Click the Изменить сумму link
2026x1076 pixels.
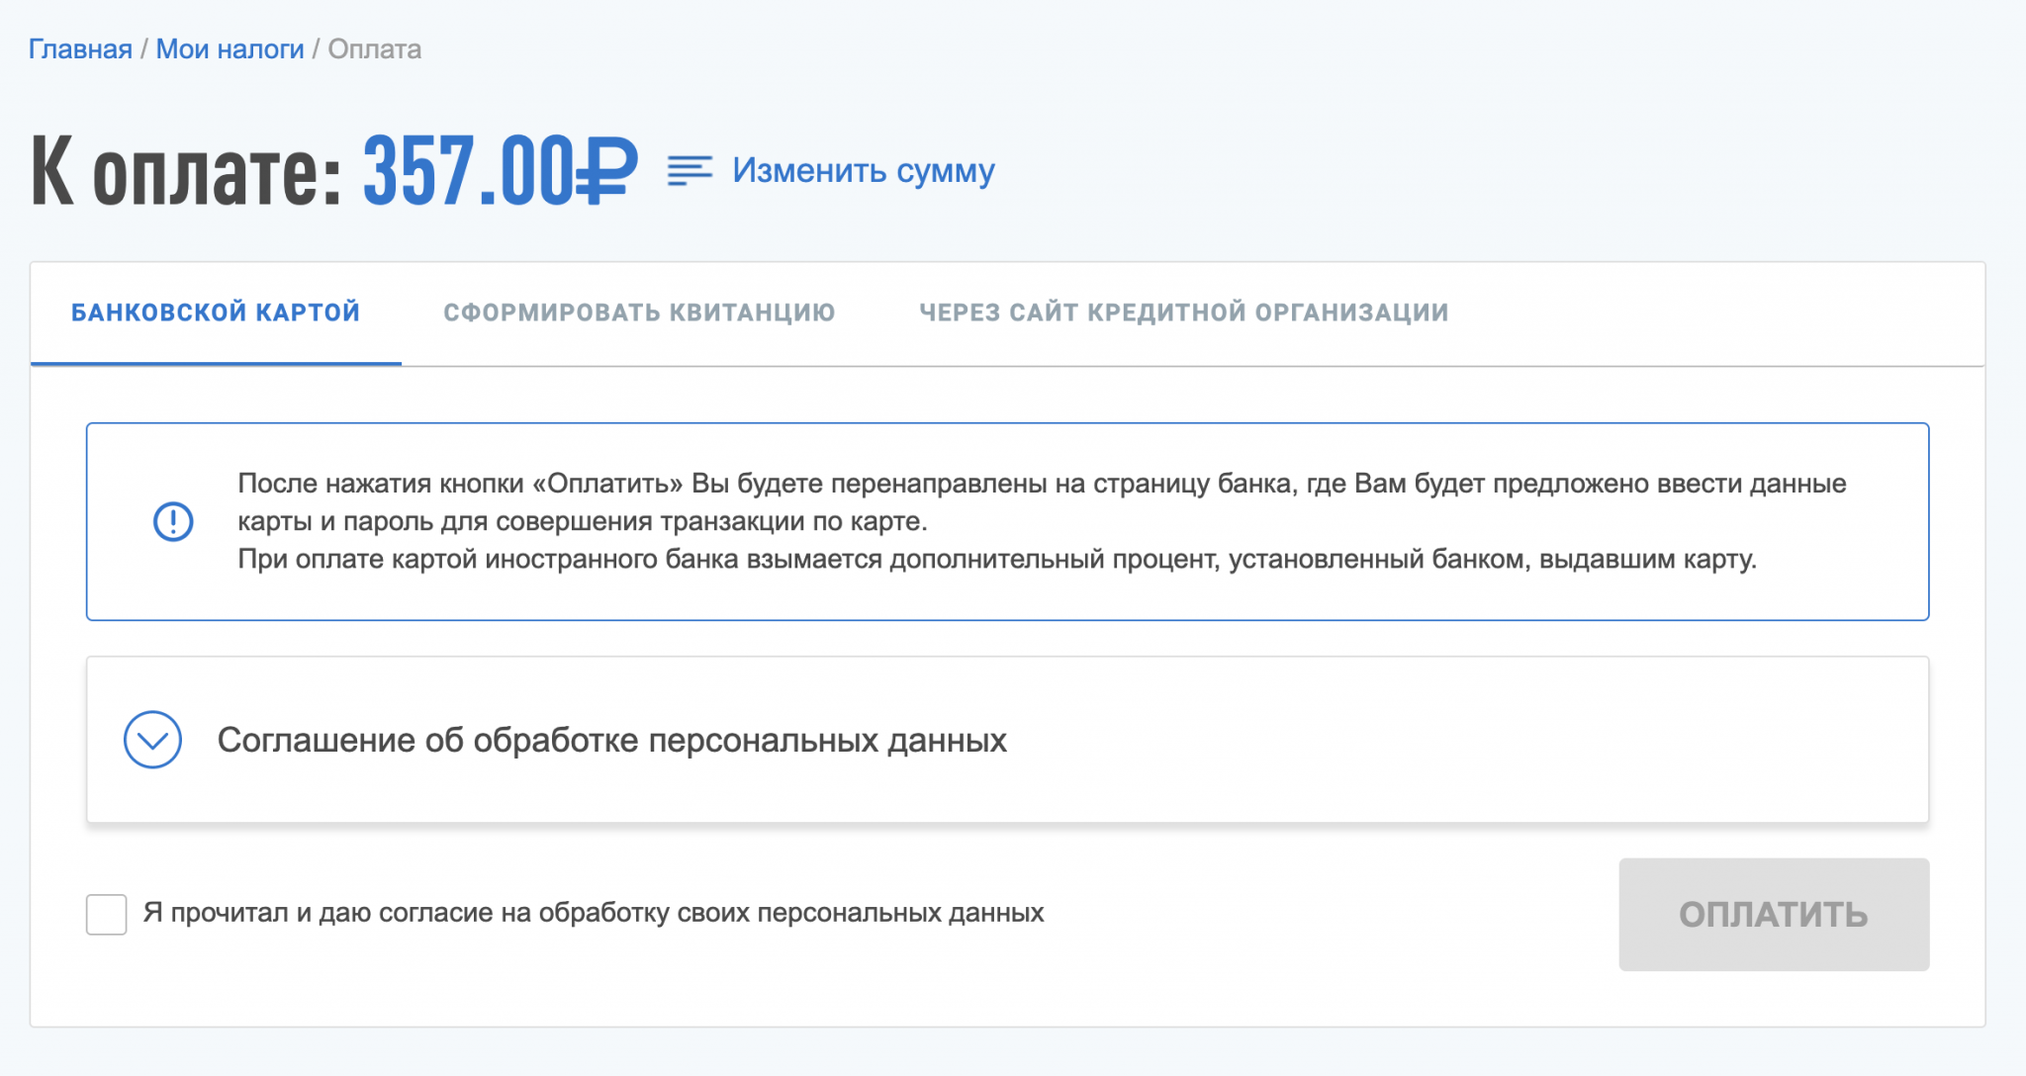click(x=864, y=171)
